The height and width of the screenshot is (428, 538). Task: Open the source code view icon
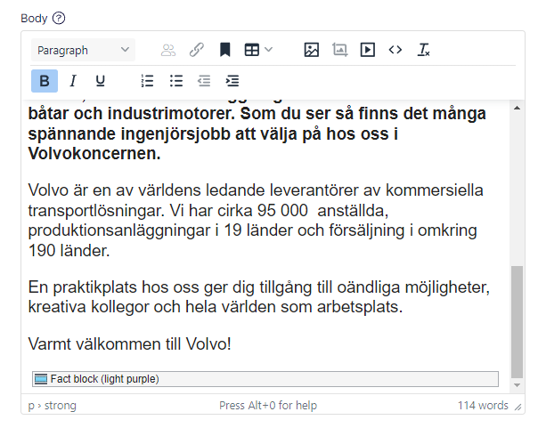click(395, 51)
